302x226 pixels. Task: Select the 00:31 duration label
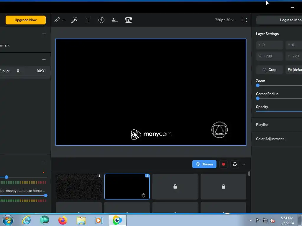(41, 71)
